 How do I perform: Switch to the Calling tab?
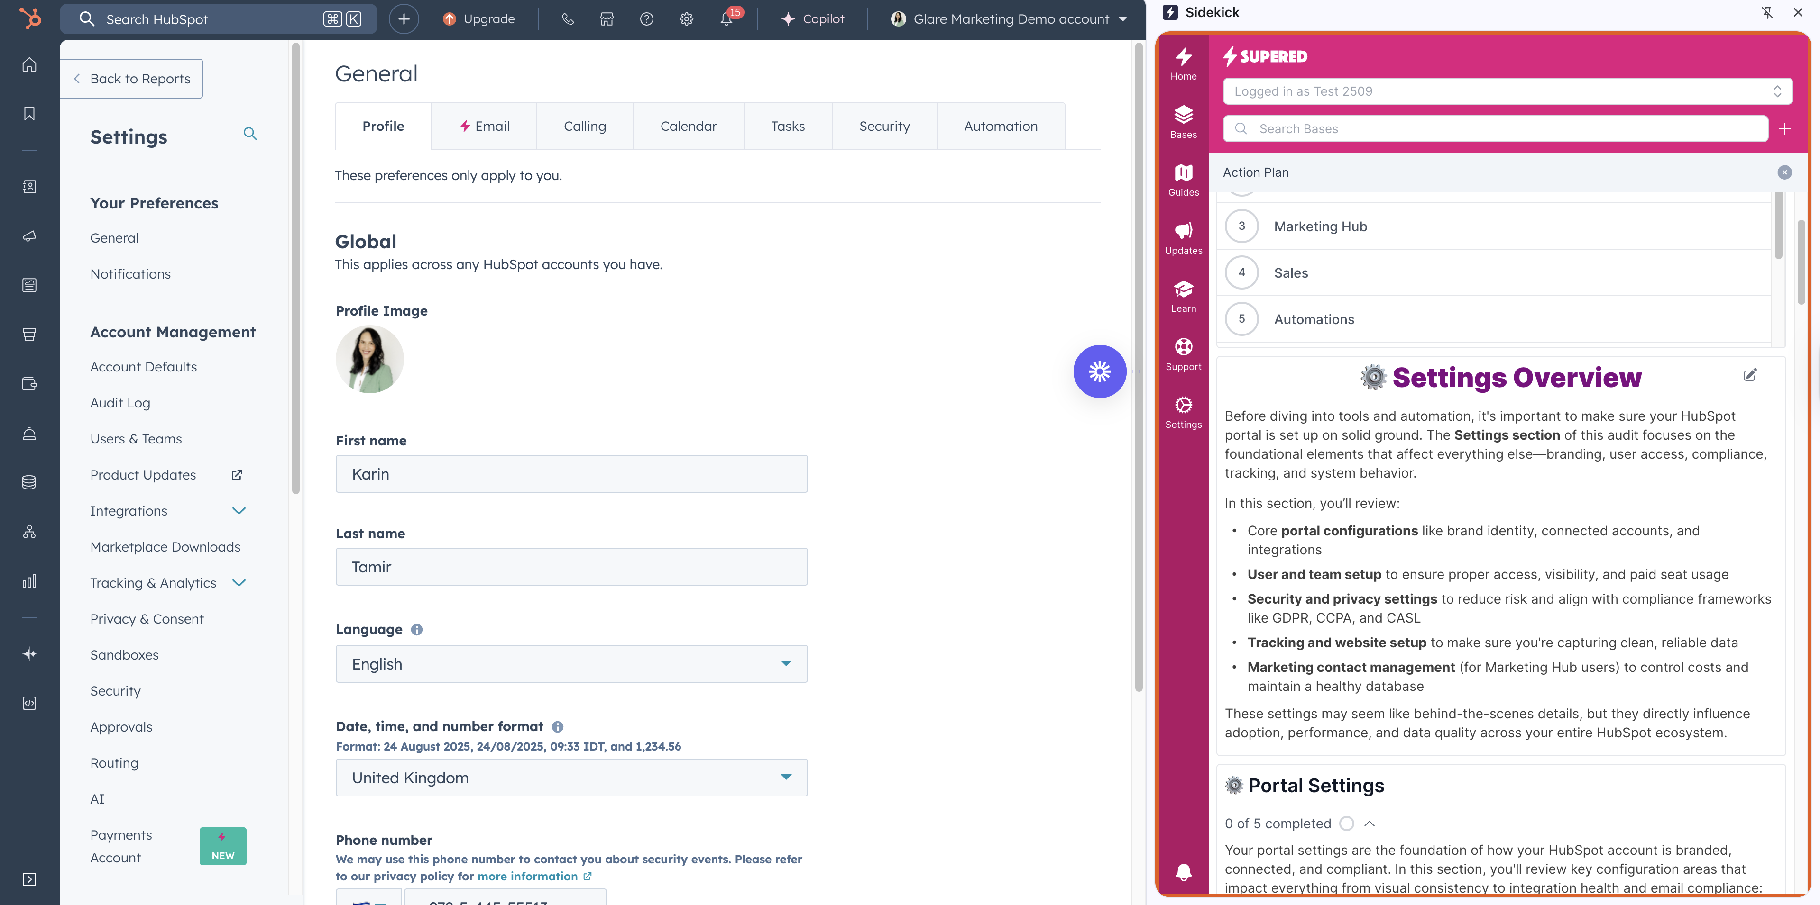pos(584,126)
